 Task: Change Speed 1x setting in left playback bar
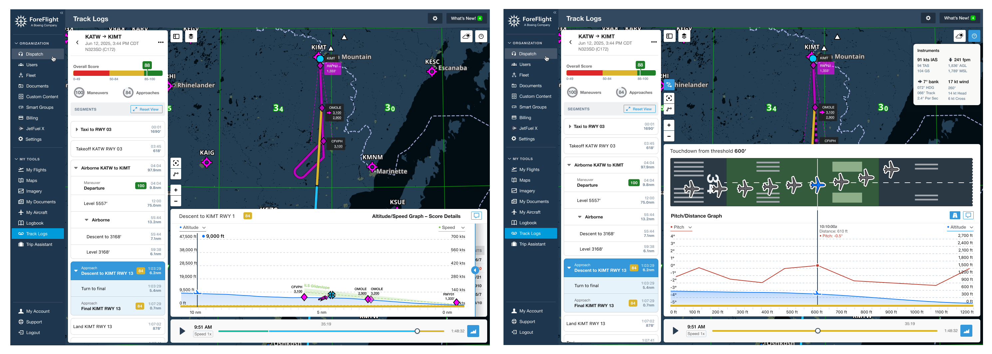203,334
